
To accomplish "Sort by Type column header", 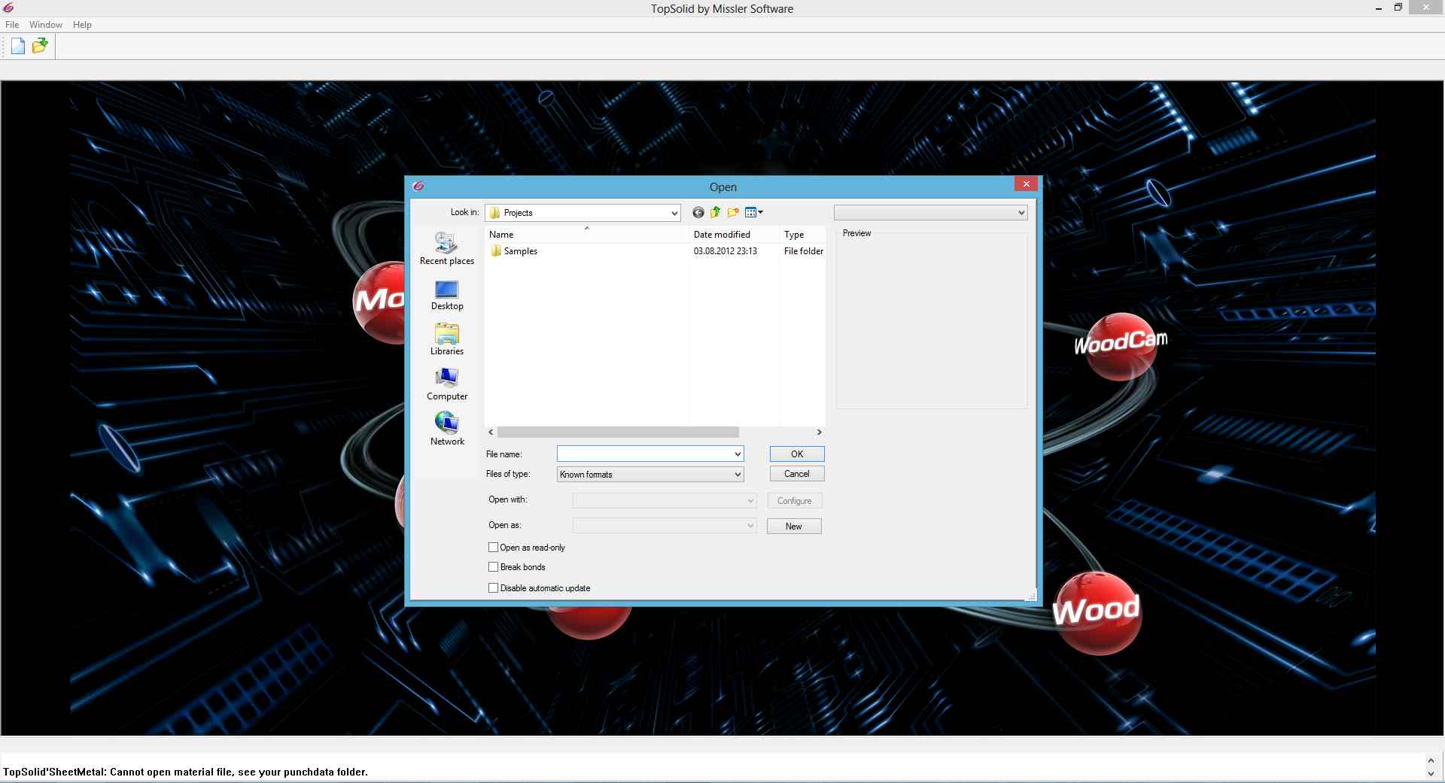I will 803,235.
